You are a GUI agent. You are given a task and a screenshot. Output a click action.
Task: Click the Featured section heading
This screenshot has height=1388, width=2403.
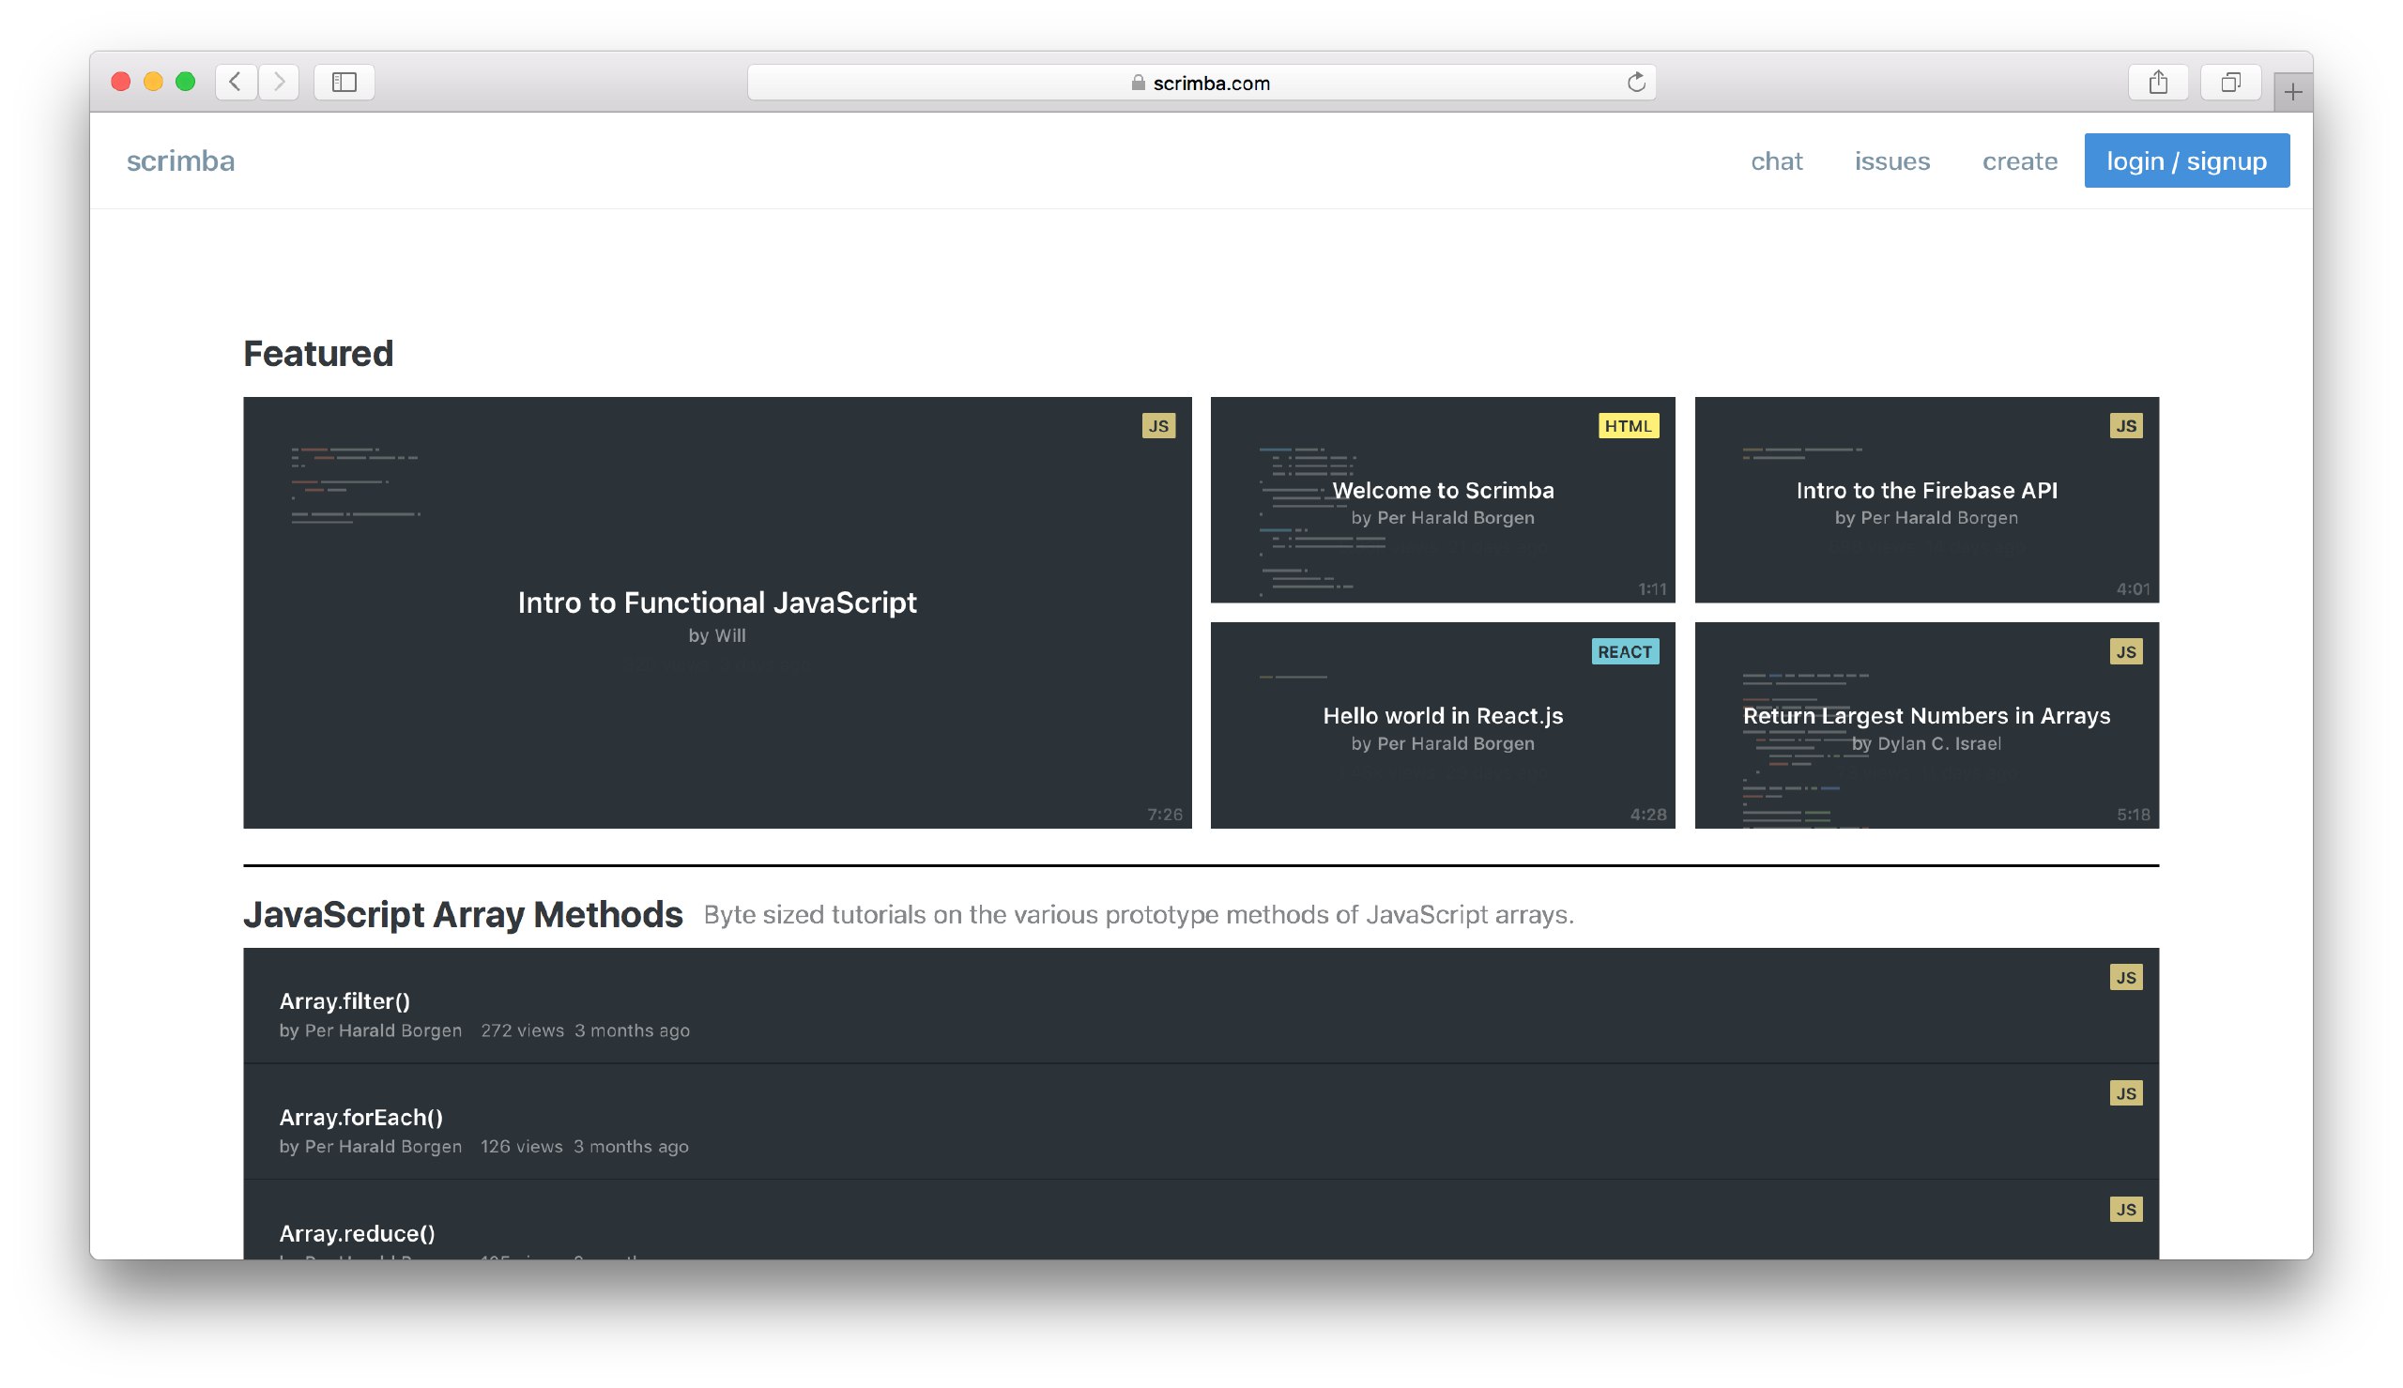(x=317, y=353)
